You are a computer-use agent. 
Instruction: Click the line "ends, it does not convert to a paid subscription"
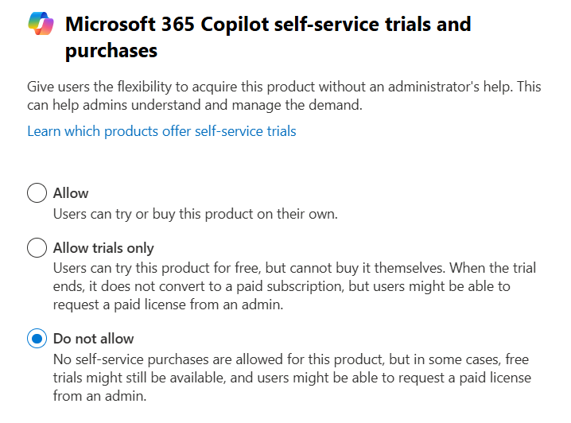[x=282, y=286]
